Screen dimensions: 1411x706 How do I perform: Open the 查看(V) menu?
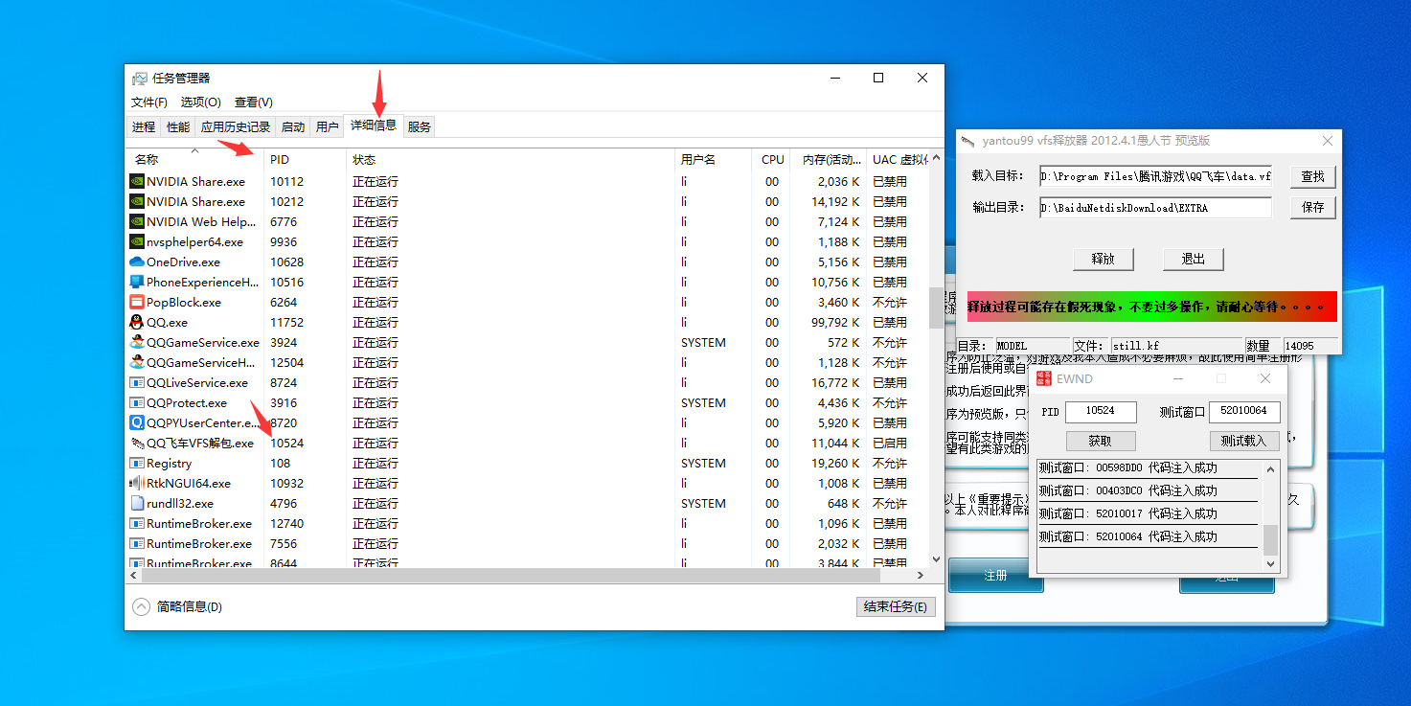[254, 102]
